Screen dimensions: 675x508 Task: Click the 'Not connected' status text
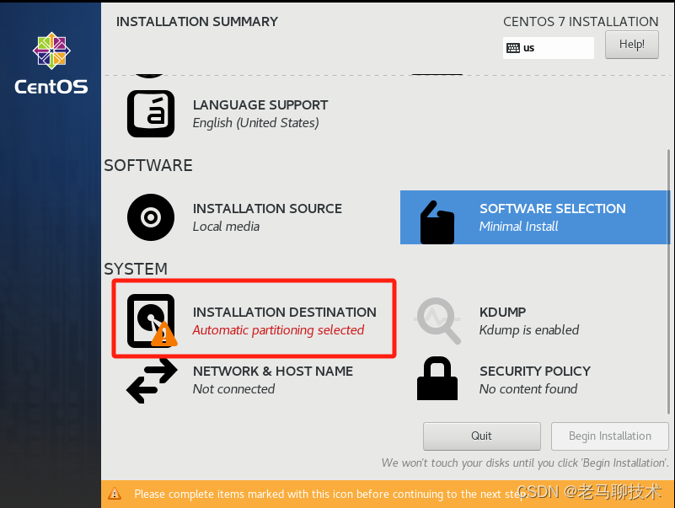tap(233, 389)
